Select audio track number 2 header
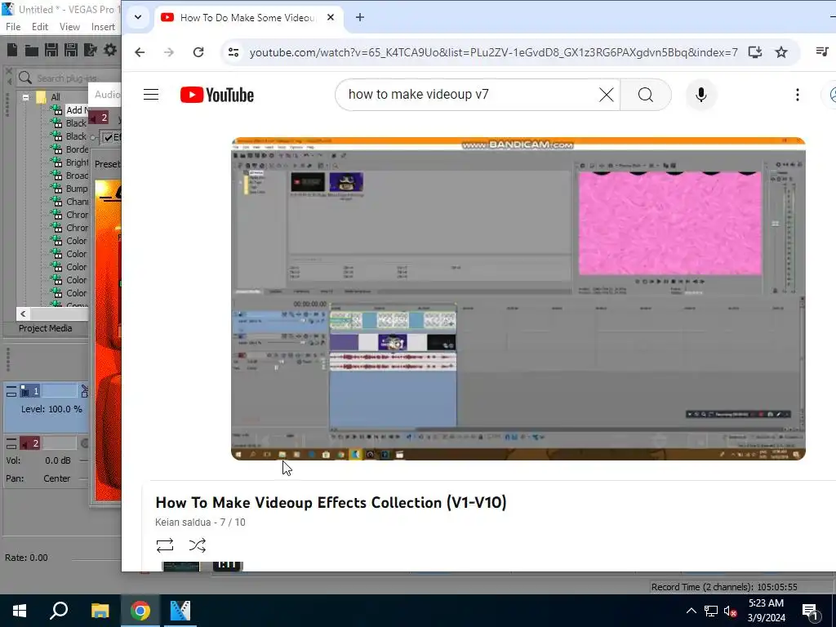This screenshot has width=836, height=627. (30, 443)
